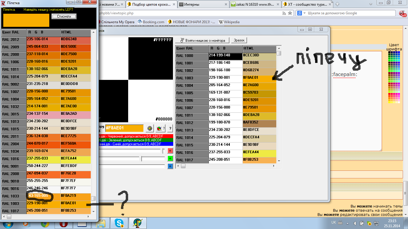Click the blue plus button
Image resolution: width=408 pixels, height=229 pixels.
click(x=170, y=166)
